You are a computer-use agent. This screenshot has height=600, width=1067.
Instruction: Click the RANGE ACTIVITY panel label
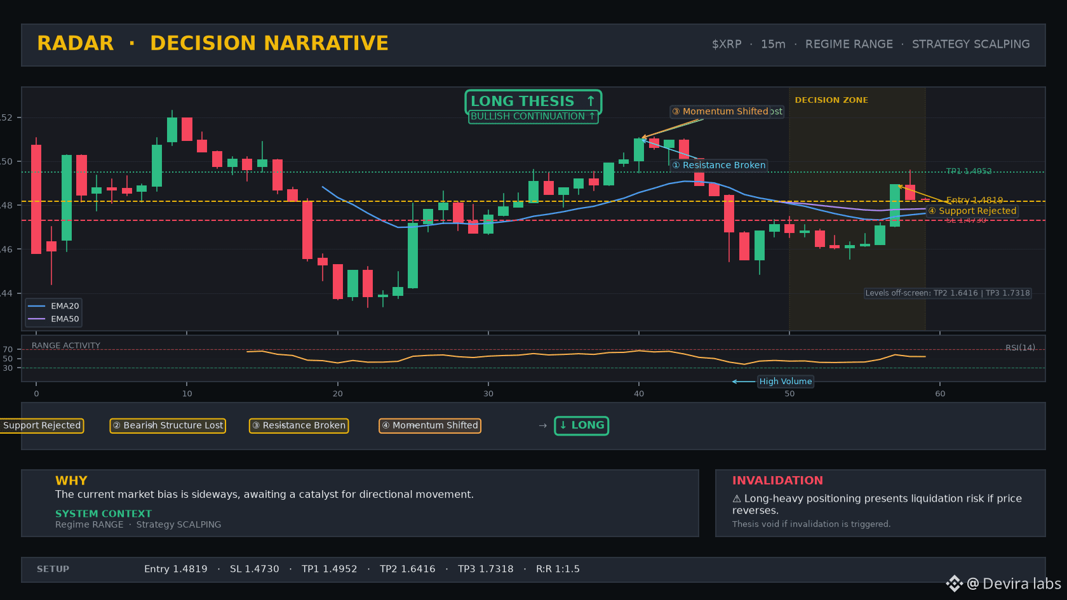[66, 345]
